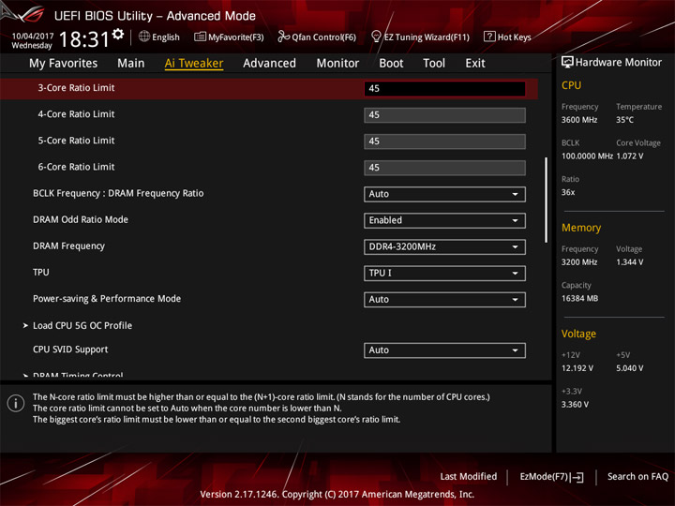Click the globe language icon
Viewport: 675px width, 506px height.
tap(144, 37)
